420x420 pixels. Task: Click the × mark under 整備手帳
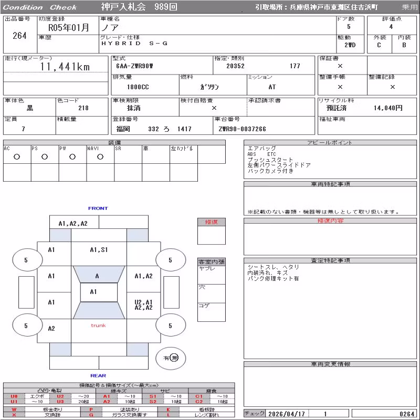coord(340,87)
